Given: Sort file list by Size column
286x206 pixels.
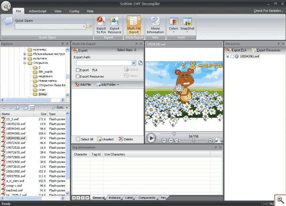Looking at the screenshot, I should [41, 114].
